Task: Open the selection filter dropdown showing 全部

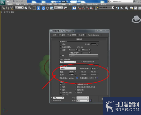Action: pyautogui.click(x=19, y=8)
